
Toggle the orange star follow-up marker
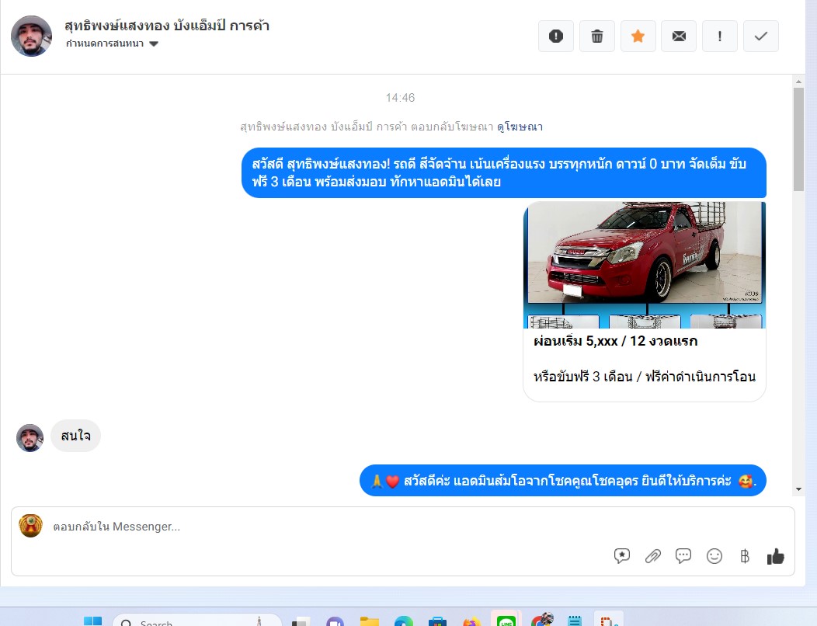tap(638, 37)
